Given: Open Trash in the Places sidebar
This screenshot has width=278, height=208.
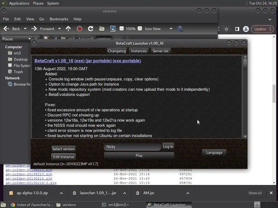Looking at the screenshot, I should pos(15,71).
